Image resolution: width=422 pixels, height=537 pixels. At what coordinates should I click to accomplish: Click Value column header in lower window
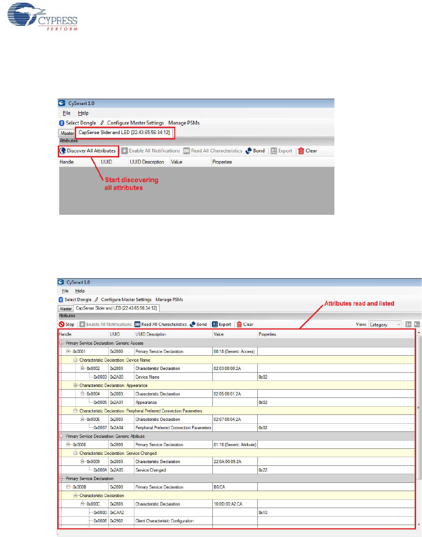click(x=235, y=334)
